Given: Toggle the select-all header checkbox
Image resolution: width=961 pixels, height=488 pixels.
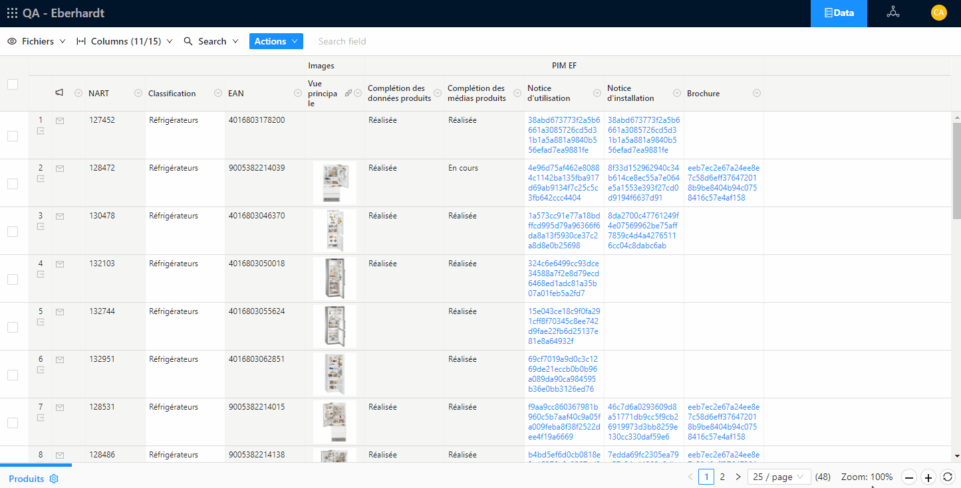Looking at the screenshot, I should [x=13, y=84].
